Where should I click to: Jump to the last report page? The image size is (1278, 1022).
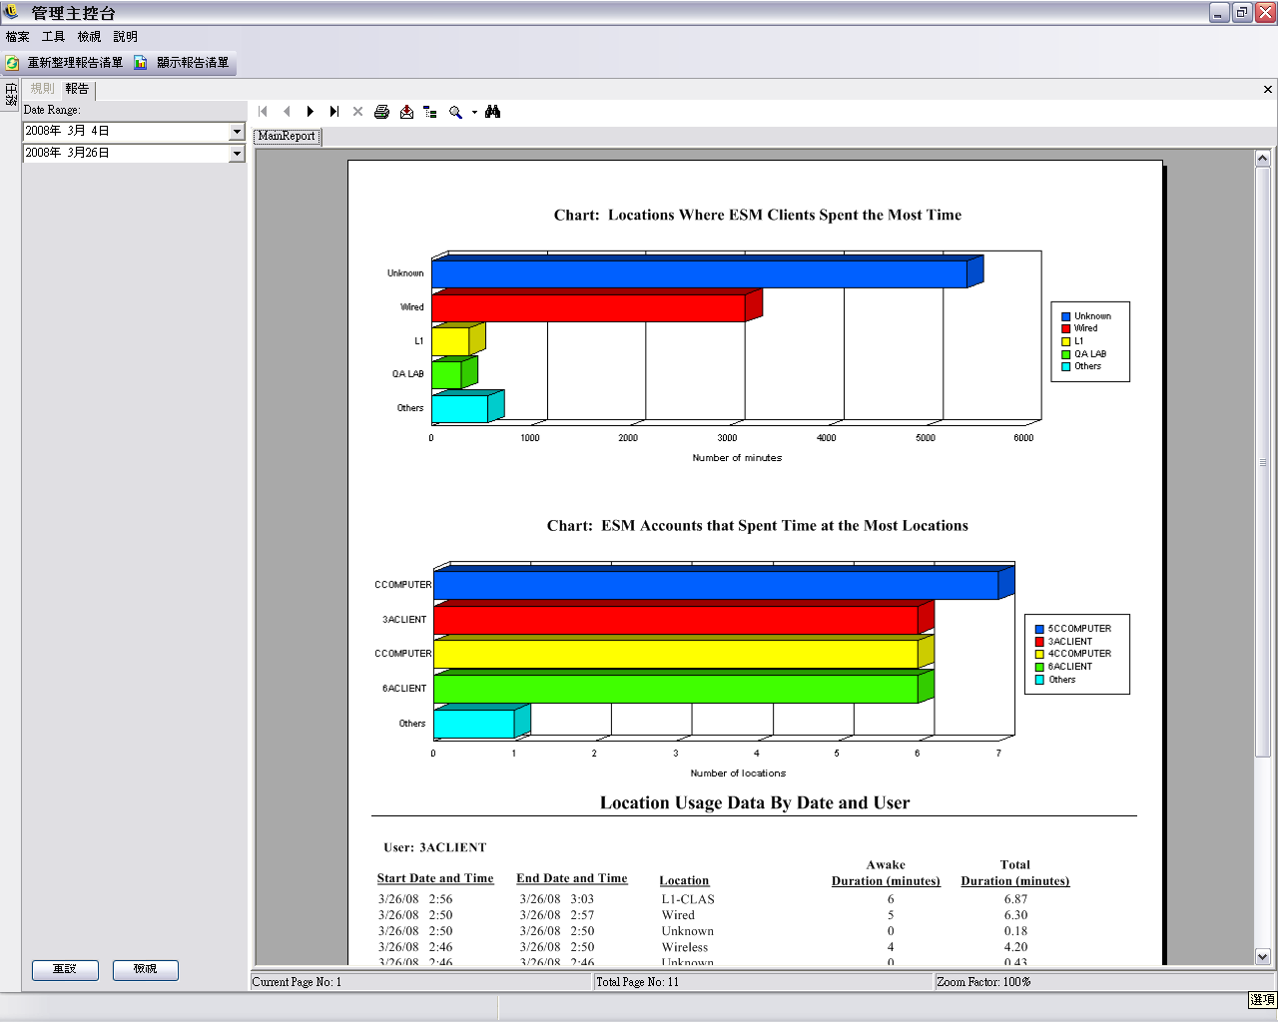[x=334, y=112]
